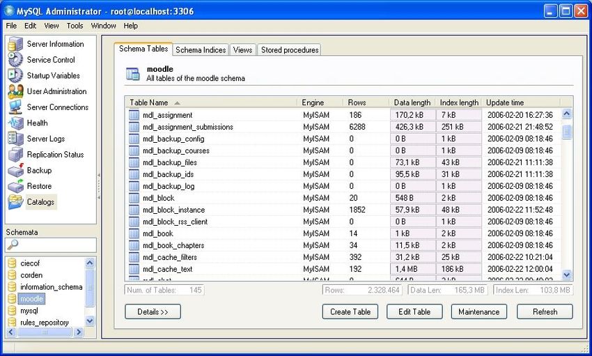Click the mdl_block table icon
The image size is (592, 356).
(x=134, y=198)
